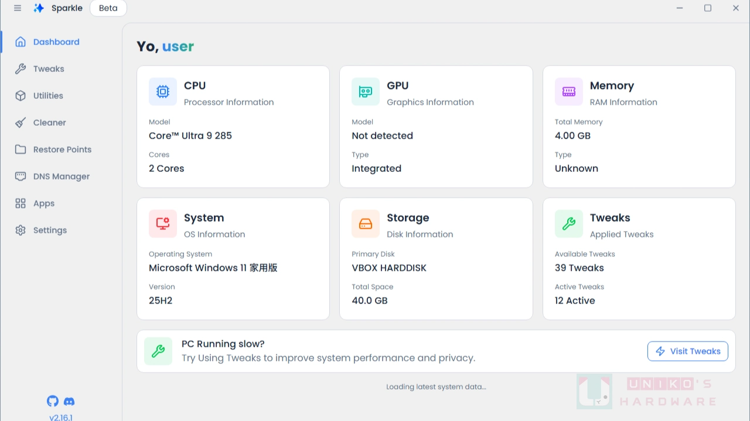
Task: Click the GPU model Not detected text
Action: [x=382, y=136]
